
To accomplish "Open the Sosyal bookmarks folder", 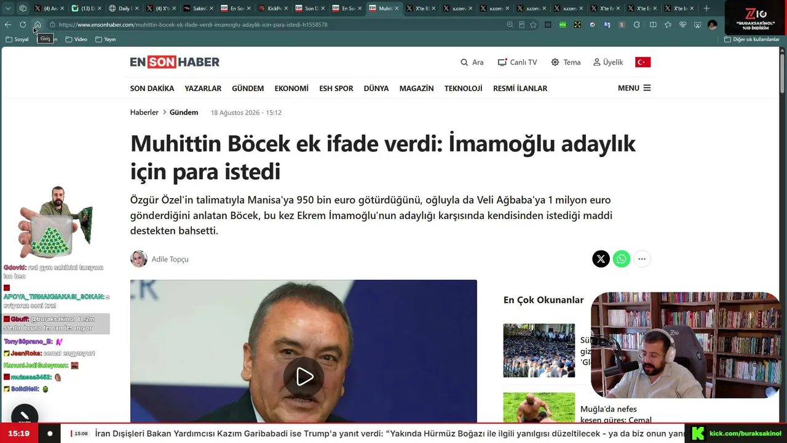I will 17,39.
